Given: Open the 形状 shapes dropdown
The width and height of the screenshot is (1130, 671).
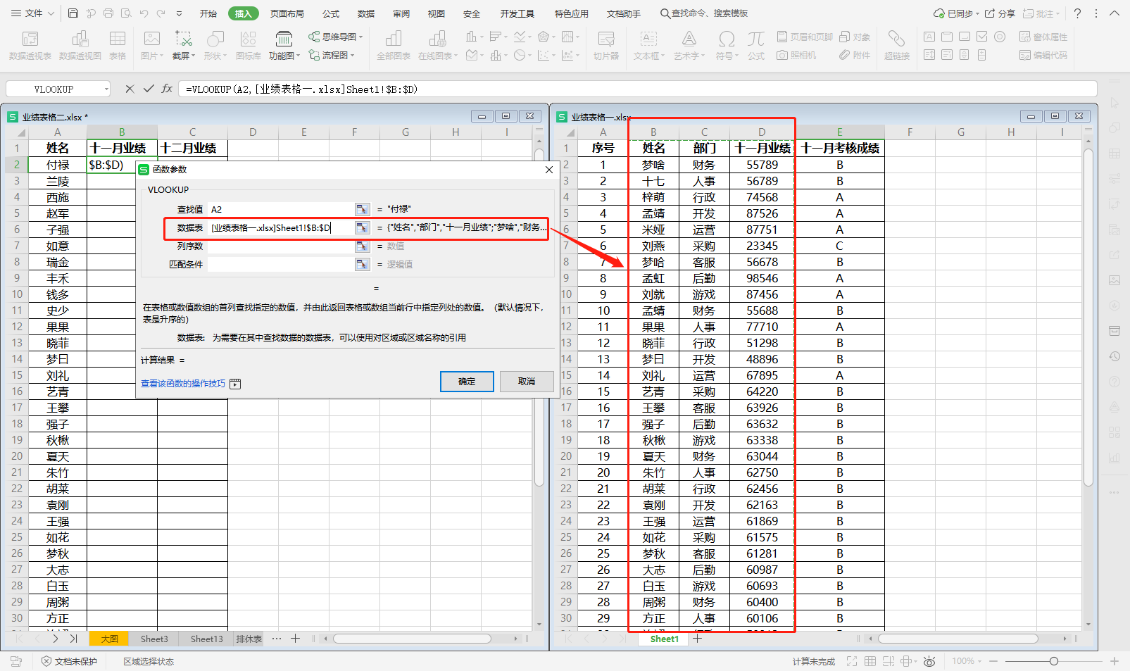Looking at the screenshot, I should pos(215,45).
